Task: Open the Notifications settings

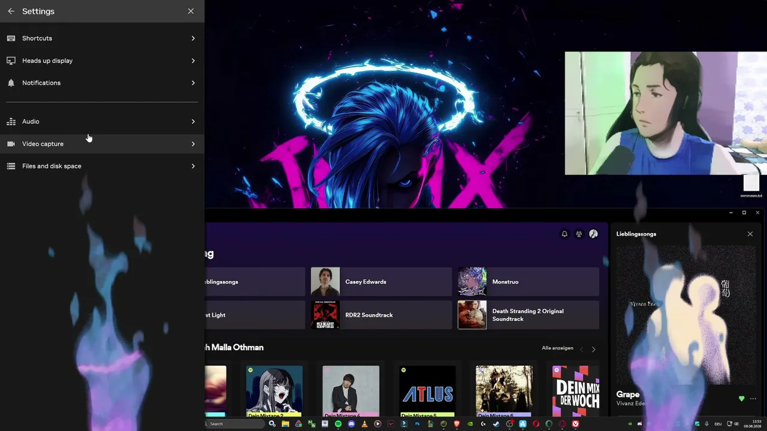Action: pos(102,83)
